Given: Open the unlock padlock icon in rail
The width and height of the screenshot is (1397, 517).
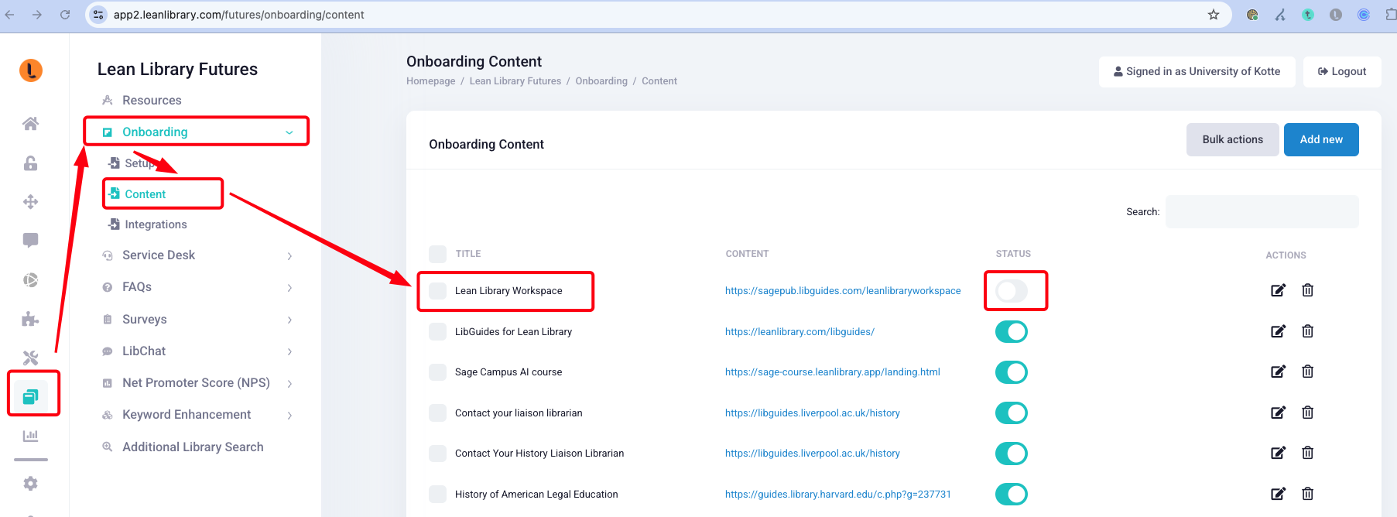Looking at the screenshot, I should pyautogui.click(x=30, y=163).
